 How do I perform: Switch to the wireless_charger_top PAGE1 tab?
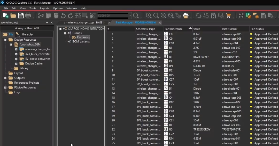(x=84, y=23)
